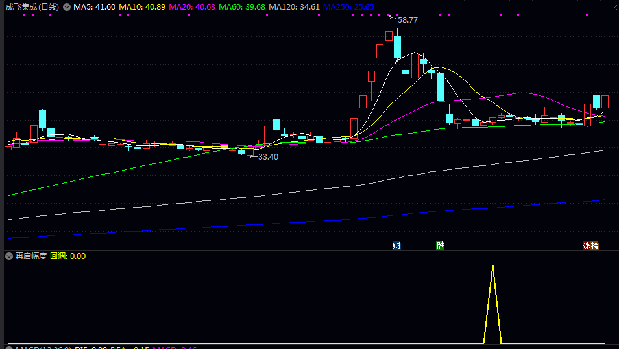
Task: Click the 回调: 0.00 indicator value
Action: click(68, 256)
